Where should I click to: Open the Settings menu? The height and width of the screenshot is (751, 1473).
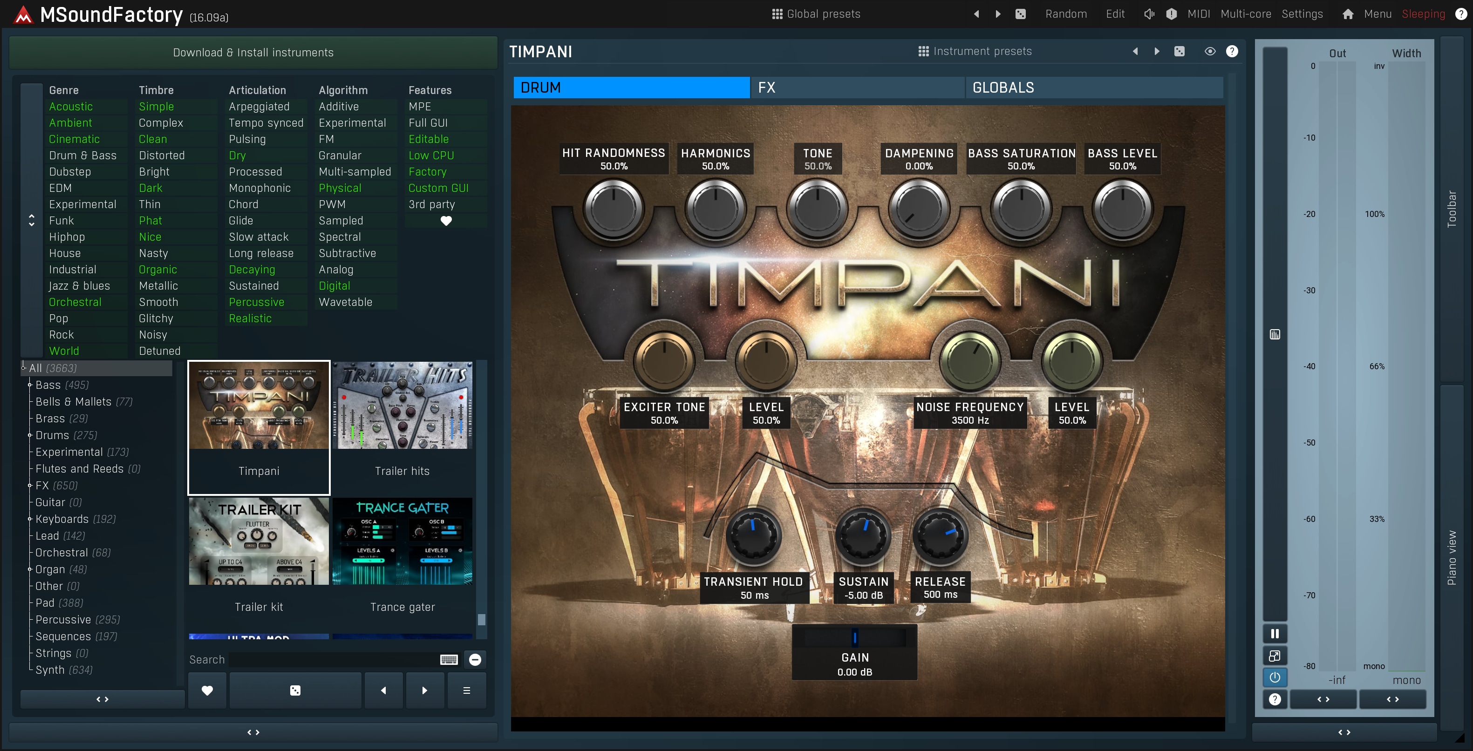click(1302, 14)
